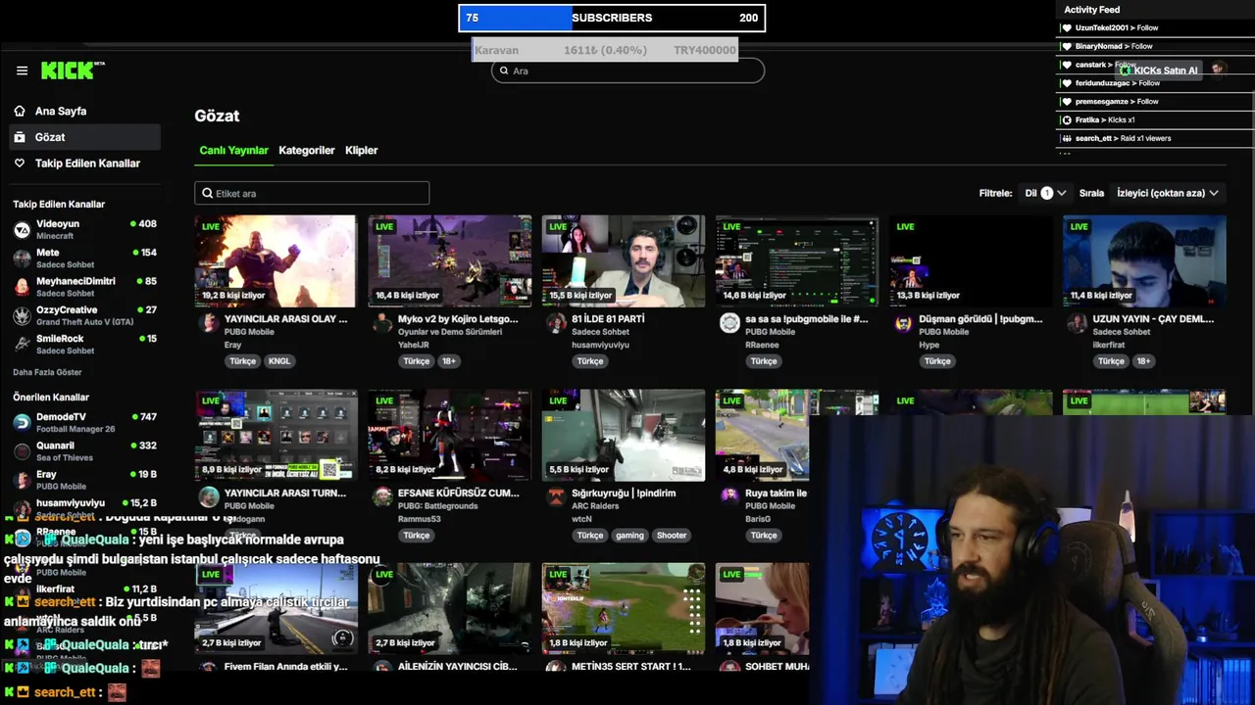
Task: Click Shooter tag on ARC Raiders stream
Action: pos(672,536)
